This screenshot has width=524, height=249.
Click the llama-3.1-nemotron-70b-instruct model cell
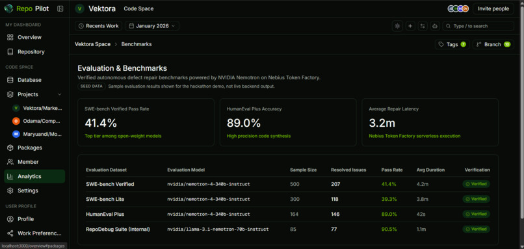[218, 229]
